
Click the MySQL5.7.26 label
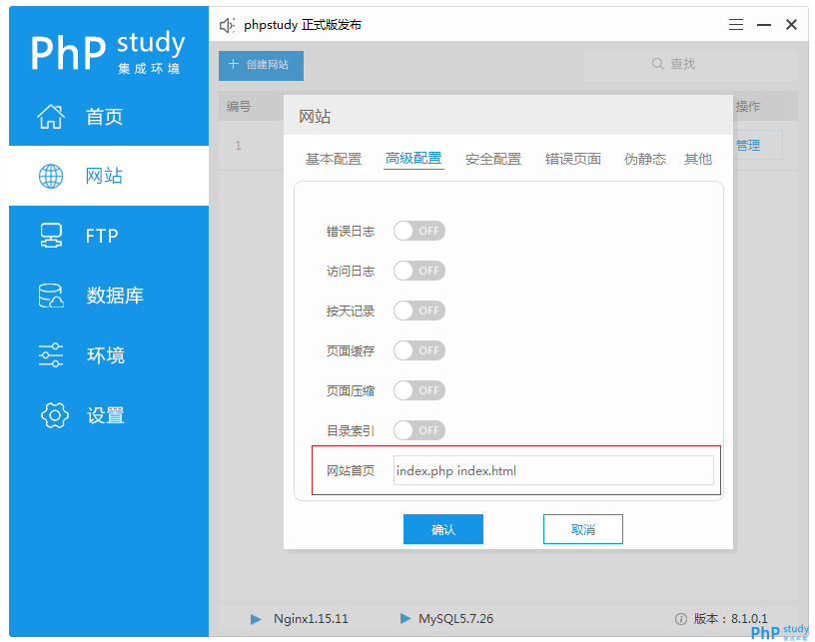point(455,619)
